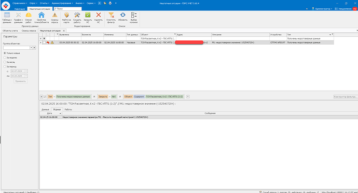Select the За месяц radio button
358x193 pixels.
pyautogui.click(x=5, y=62)
